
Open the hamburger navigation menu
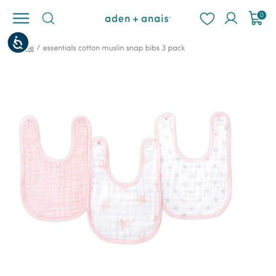21,18
